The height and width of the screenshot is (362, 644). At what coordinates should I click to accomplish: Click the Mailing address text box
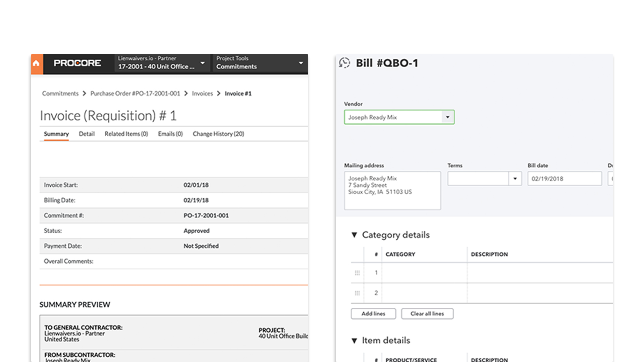click(392, 191)
